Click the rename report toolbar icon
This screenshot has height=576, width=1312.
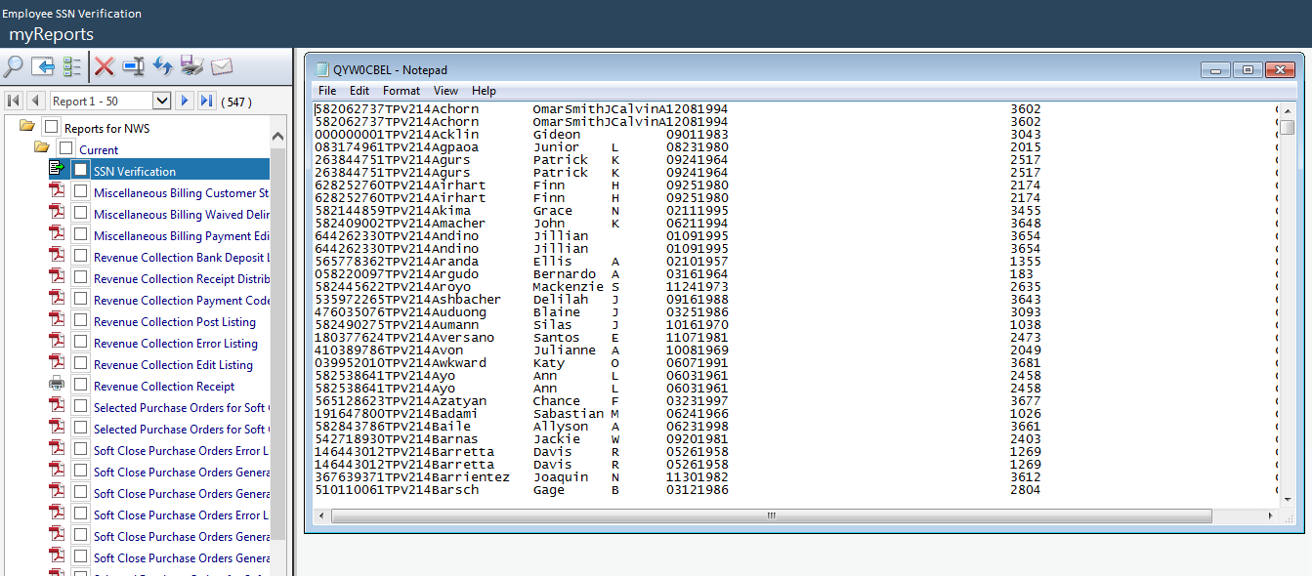[x=134, y=66]
